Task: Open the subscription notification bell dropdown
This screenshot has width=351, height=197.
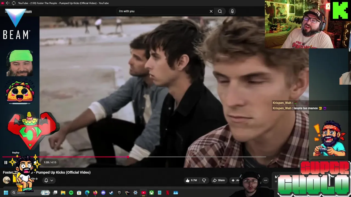Action: tap(49, 180)
